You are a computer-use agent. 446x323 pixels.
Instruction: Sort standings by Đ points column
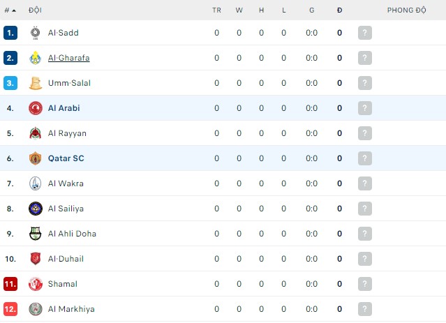(339, 10)
